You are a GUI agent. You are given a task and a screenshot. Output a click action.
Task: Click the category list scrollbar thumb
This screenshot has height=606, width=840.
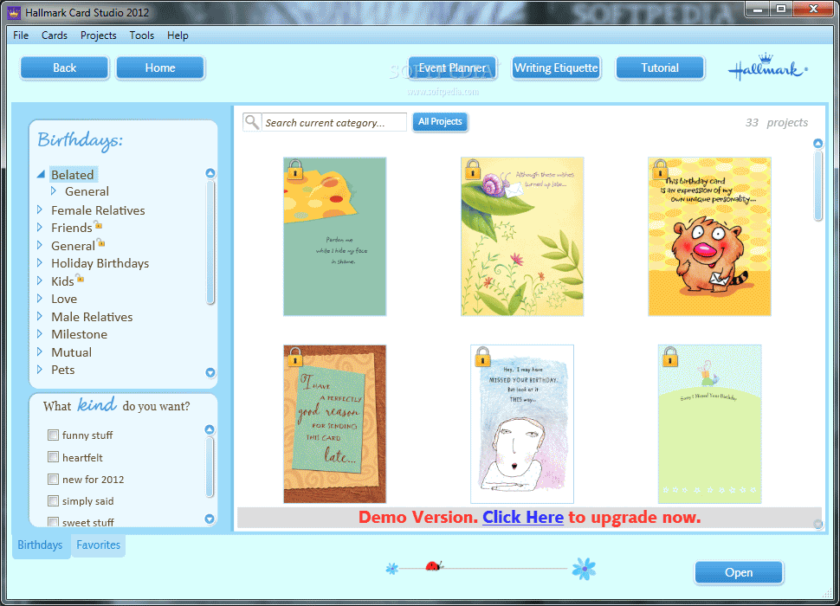pyautogui.click(x=210, y=242)
